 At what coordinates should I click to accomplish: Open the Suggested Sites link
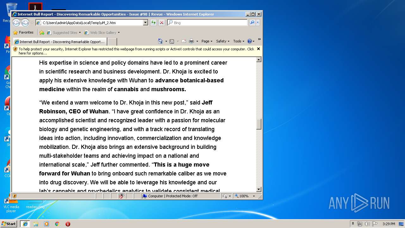pyautogui.click(x=64, y=32)
